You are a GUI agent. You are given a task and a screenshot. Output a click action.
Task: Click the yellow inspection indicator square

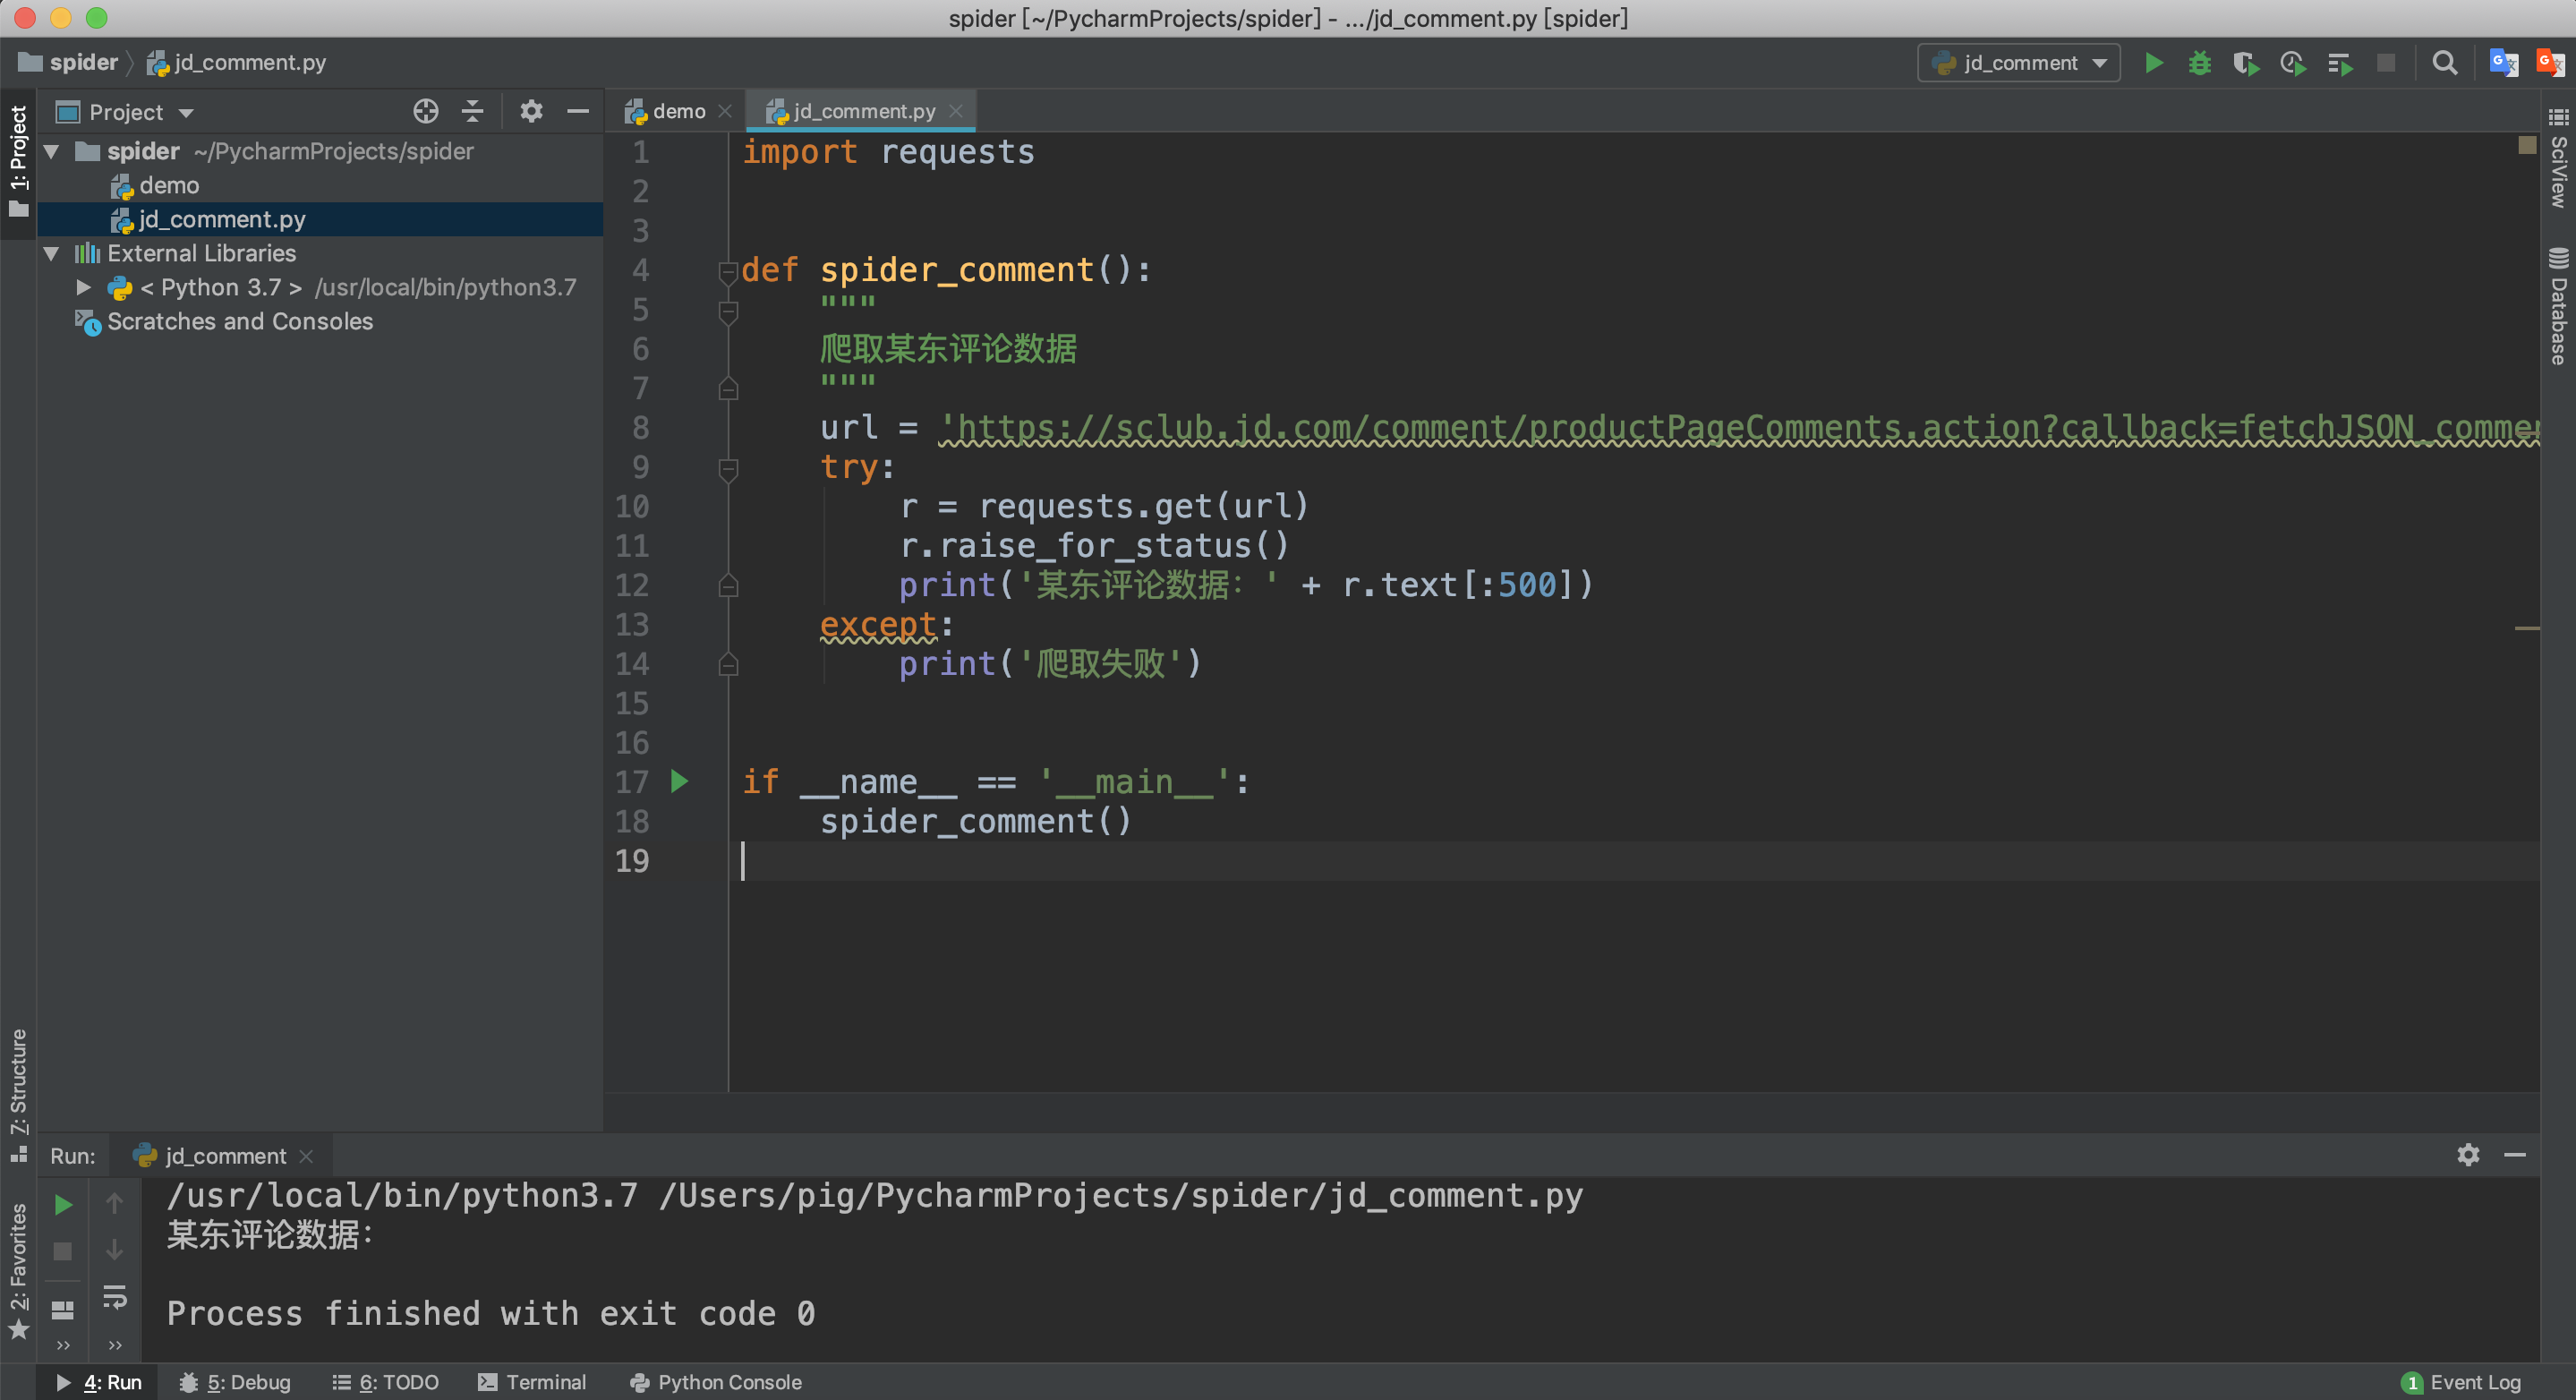coord(2527,146)
